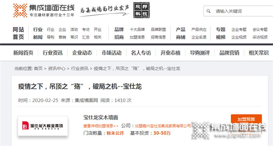Open 招商信息 link

tap(158, 37)
